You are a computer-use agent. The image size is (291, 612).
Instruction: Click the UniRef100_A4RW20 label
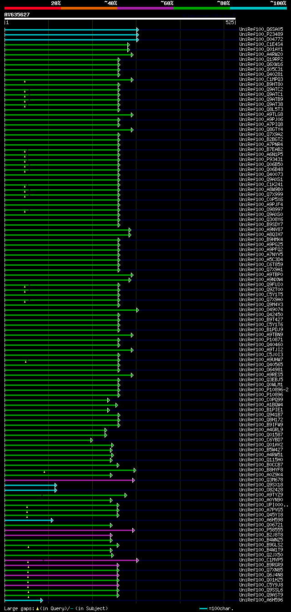tap(262, 55)
